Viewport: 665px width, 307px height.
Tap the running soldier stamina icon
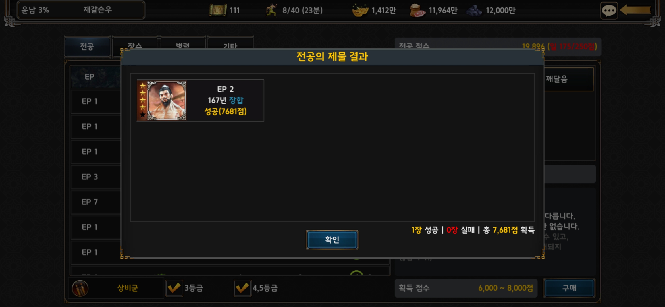point(271,10)
